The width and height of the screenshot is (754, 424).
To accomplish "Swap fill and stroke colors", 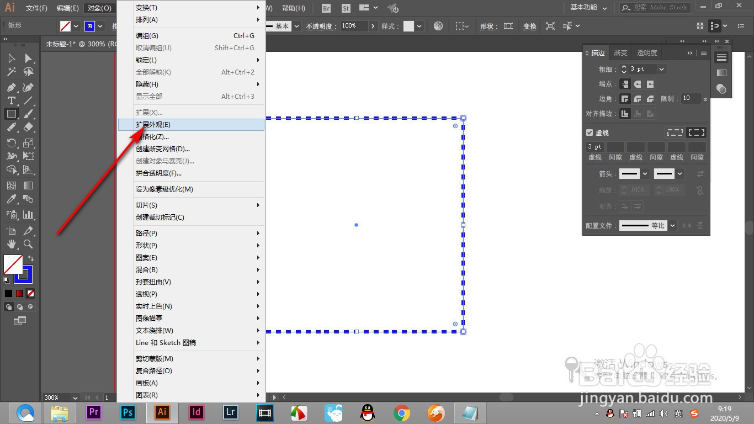I will pos(31,258).
